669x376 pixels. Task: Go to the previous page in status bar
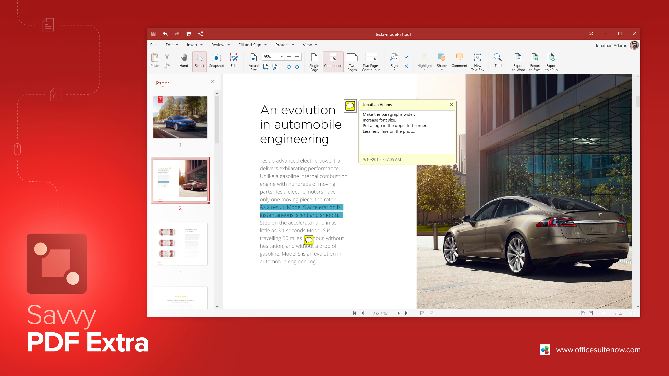(x=362, y=313)
